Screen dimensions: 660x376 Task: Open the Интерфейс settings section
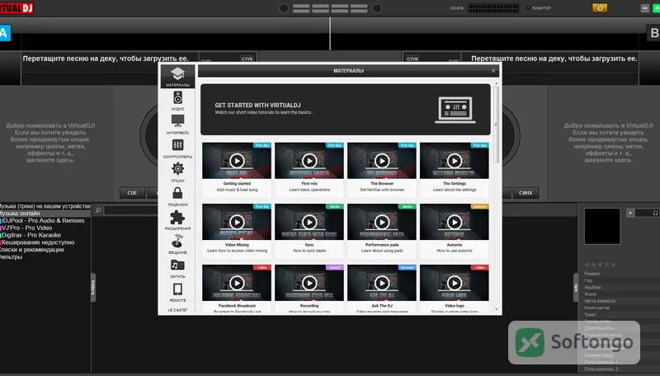[177, 125]
